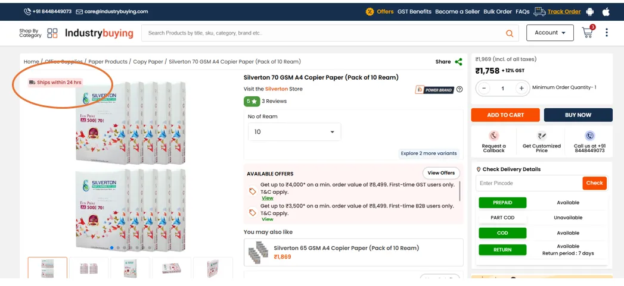Open the Android app icon
The width and height of the screenshot is (624, 286).
click(590, 11)
